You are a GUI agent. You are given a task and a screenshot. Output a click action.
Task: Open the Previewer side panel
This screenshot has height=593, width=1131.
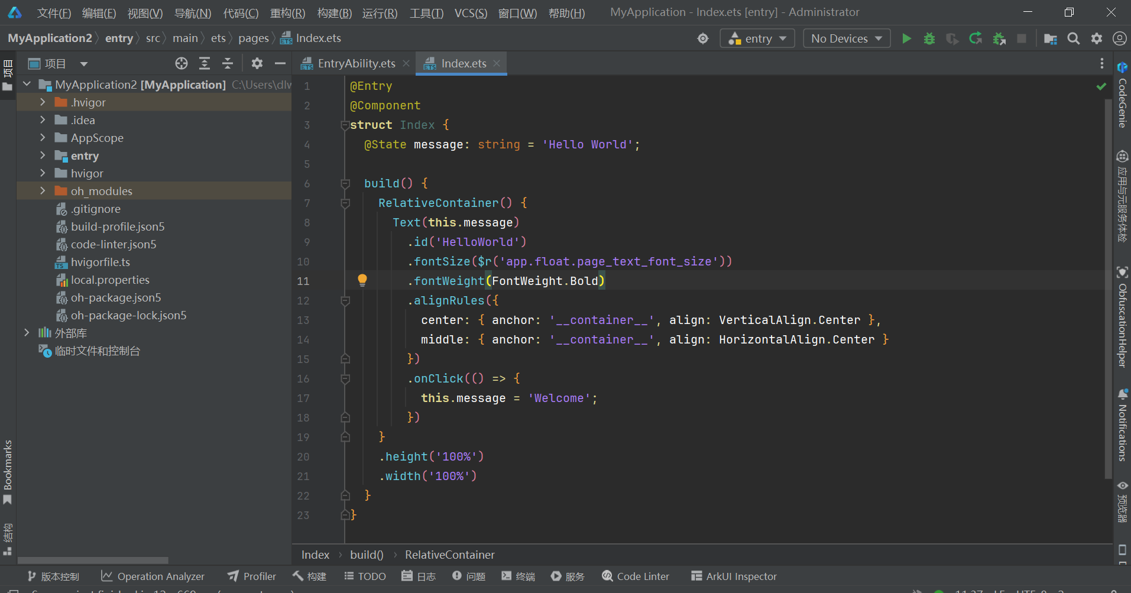click(x=1122, y=501)
